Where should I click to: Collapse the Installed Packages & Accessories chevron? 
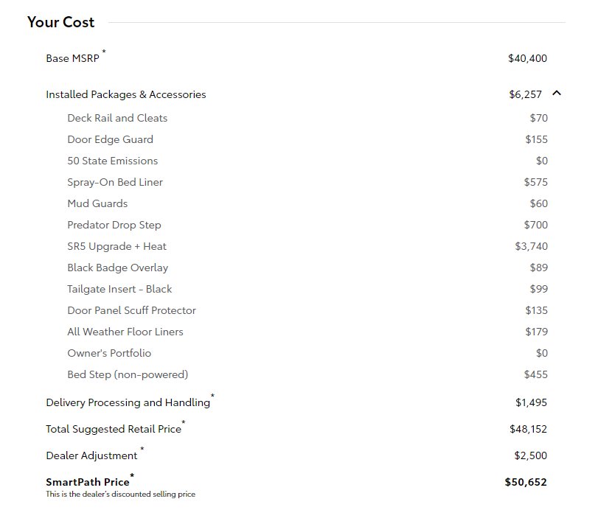pyautogui.click(x=557, y=94)
